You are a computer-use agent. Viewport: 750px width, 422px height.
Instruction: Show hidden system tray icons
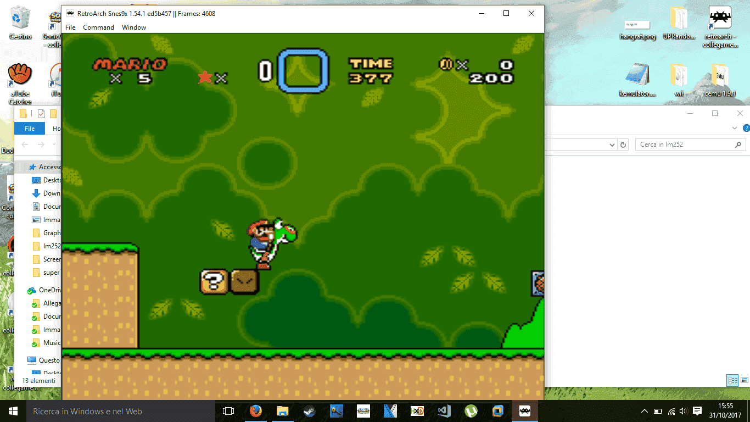(645, 411)
